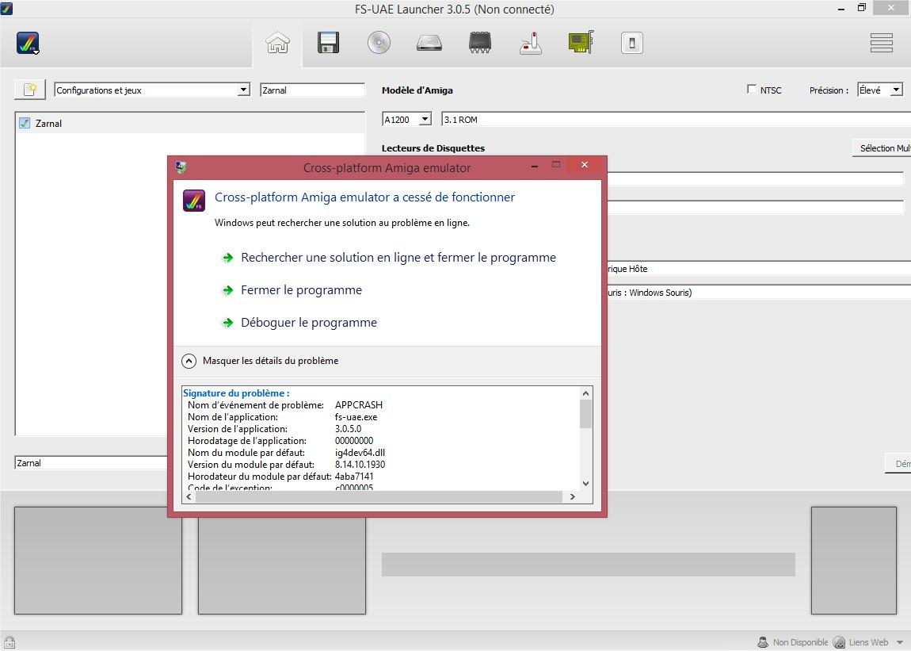Open the additional configuration switch tab

click(x=631, y=43)
